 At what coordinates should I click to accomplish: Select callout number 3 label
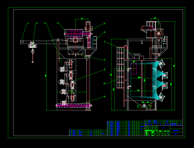45,23
